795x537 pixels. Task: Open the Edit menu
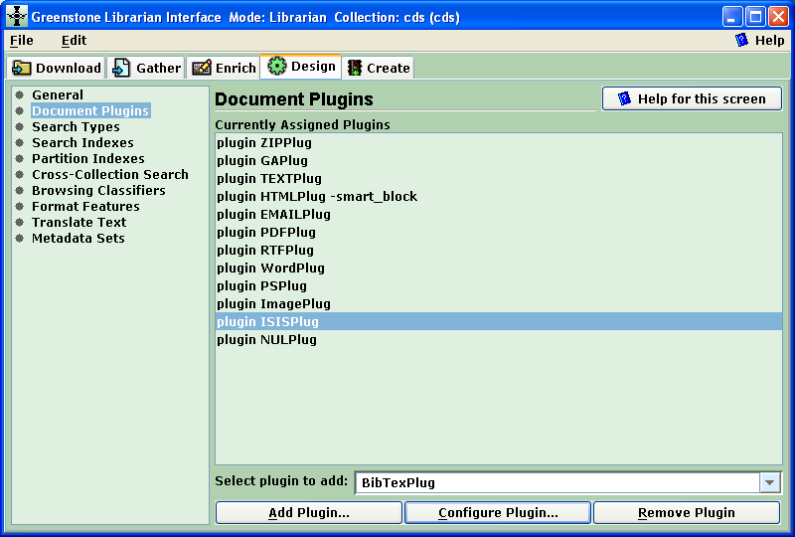click(74, 41)
